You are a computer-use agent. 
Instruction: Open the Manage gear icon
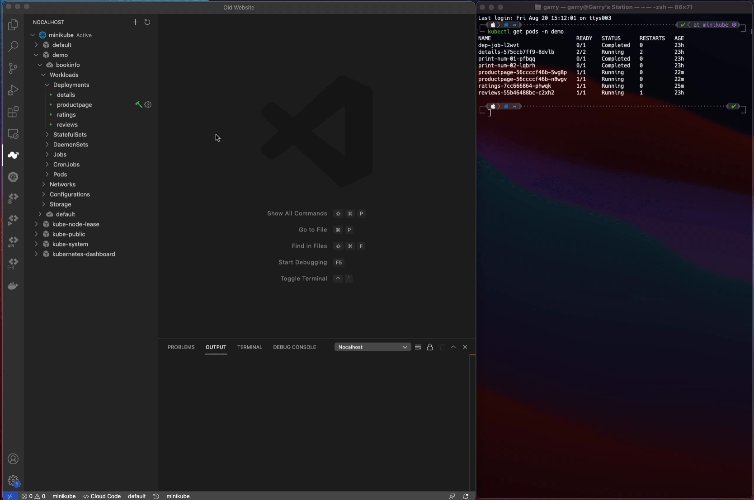13,481
